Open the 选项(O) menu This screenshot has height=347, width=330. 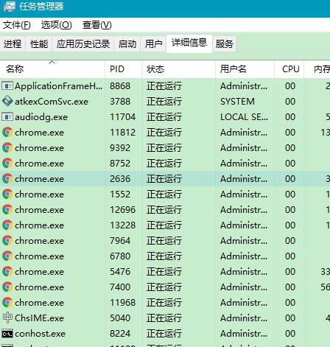click(x=56, y=25)
